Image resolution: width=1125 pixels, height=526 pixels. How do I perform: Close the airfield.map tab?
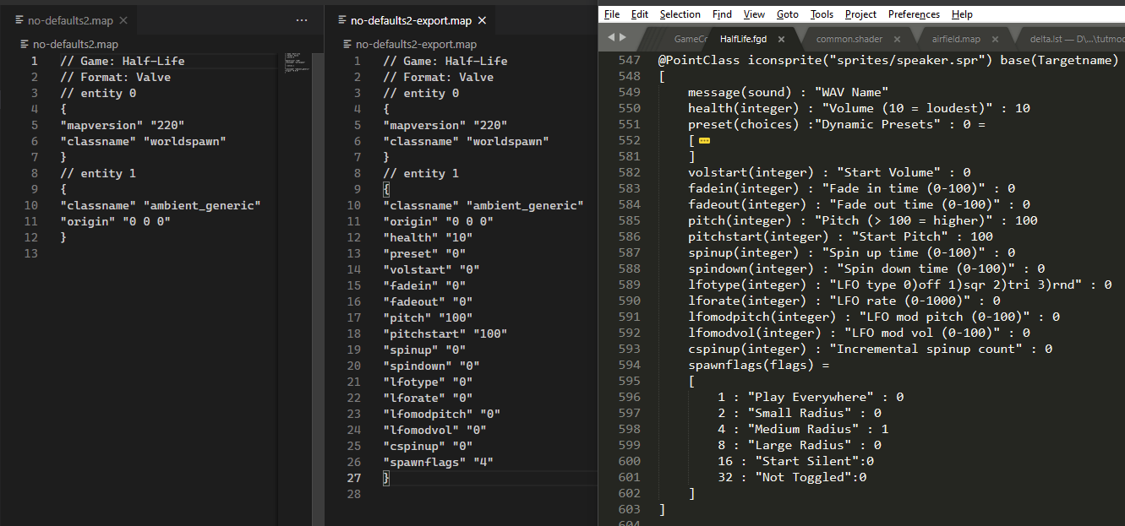tap(997, 39)
